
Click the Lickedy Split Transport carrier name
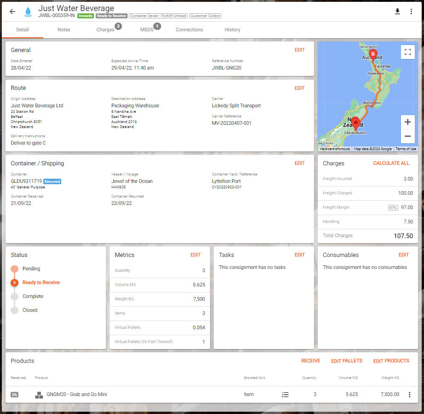[236, 106]
